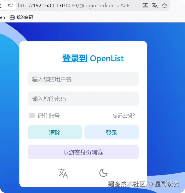Viewport: 185px width, 193px height.
Task: Select 以游客身份浏览 button
Action: [x=83, y=152]
